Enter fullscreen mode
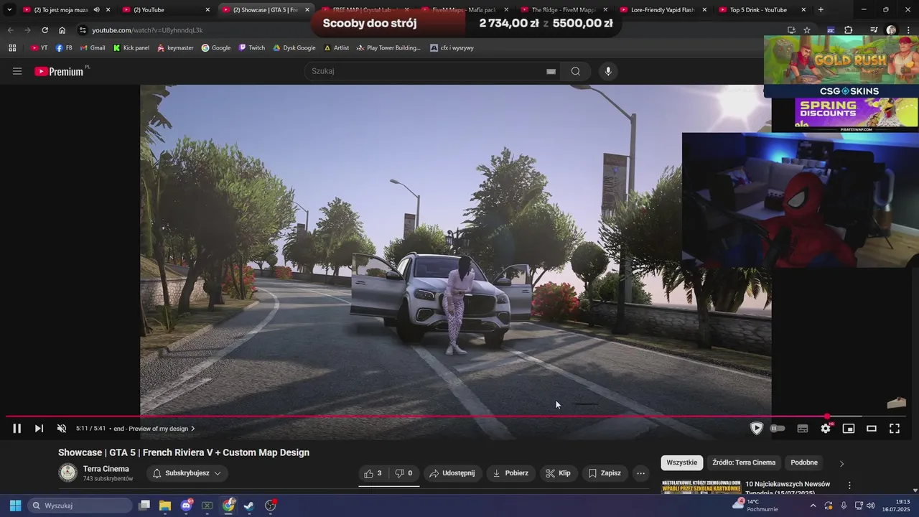The width and height of the screenshot is (919, 517). (895, 429)
